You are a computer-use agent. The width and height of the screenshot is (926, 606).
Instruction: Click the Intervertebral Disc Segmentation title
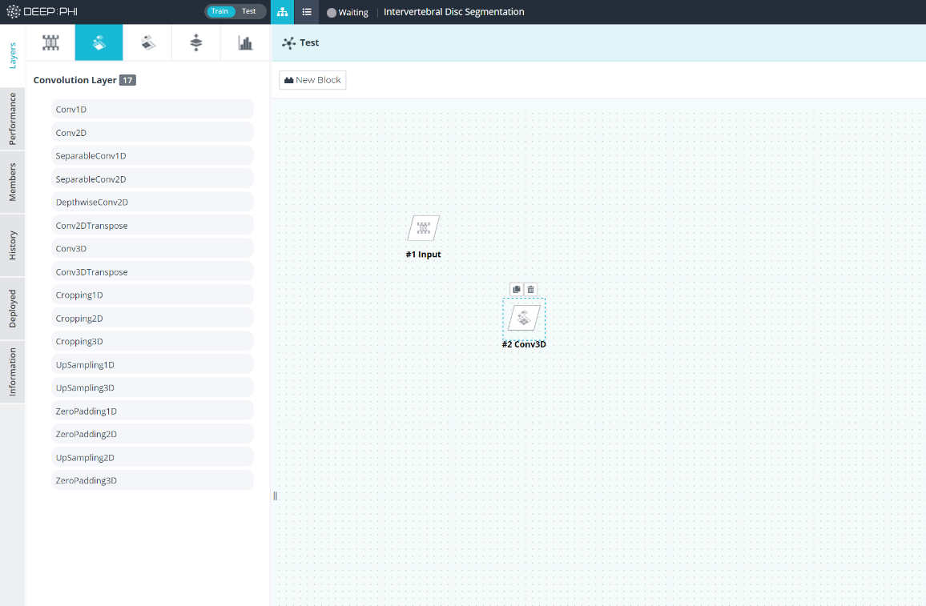pyautogui.click(x=453, y=12)
